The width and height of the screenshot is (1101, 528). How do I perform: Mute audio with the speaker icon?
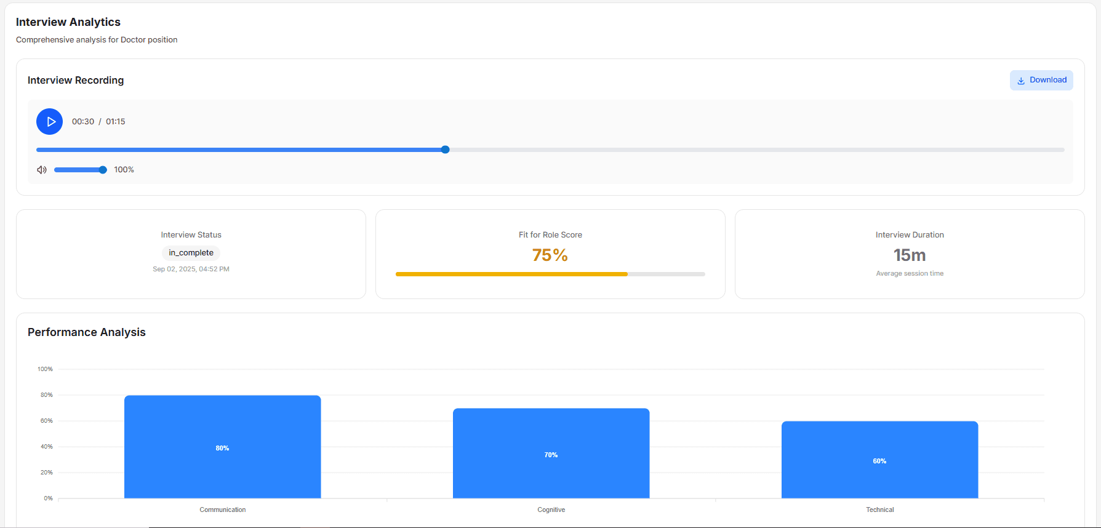point(42,170)
